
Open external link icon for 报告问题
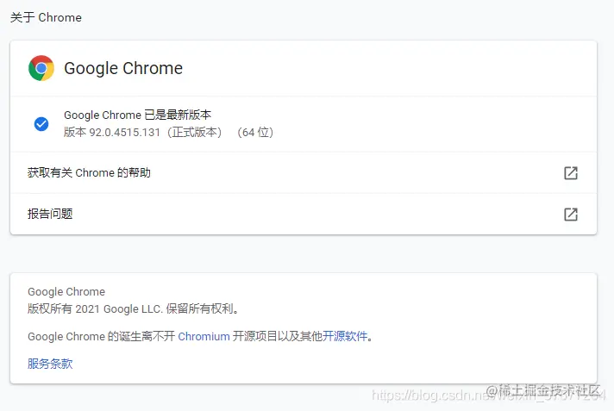[571, 214]
